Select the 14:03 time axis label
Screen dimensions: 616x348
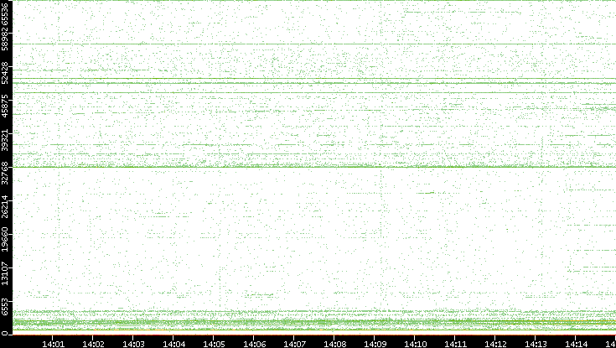pos(133,345)
